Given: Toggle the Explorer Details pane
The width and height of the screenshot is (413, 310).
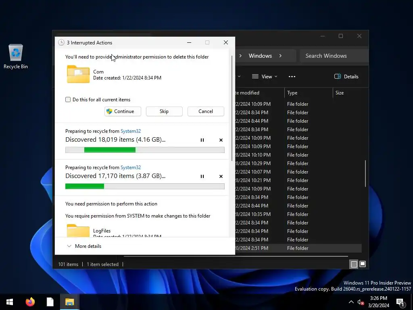Looking at the screenshot, I should (x=346, y=76).
